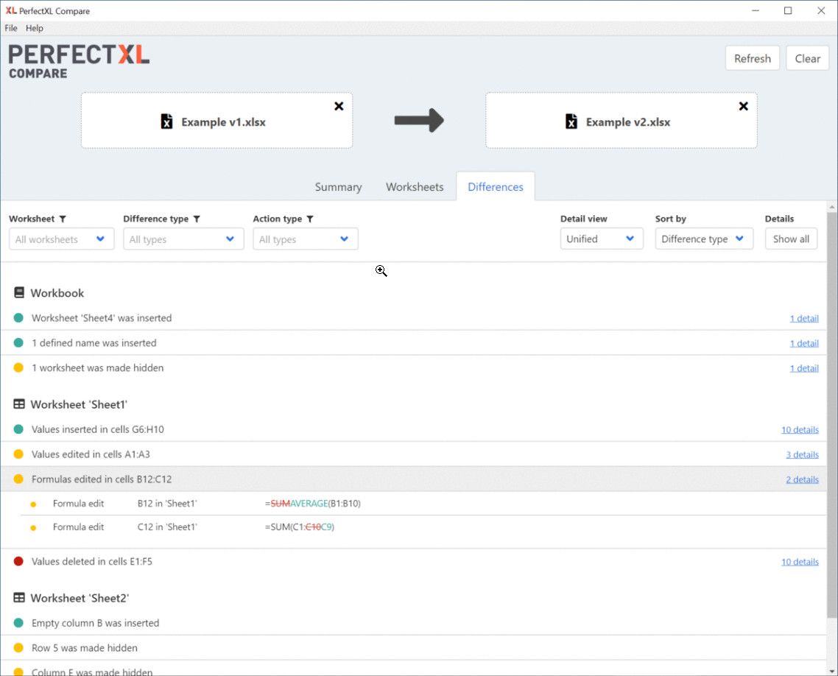Open the Action type All types dropdown

tap(305, 239)
